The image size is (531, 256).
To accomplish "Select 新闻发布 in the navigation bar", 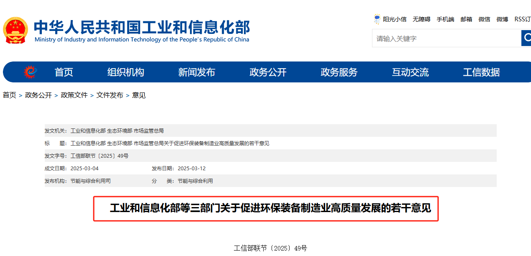I will click(x=197, y=72).
